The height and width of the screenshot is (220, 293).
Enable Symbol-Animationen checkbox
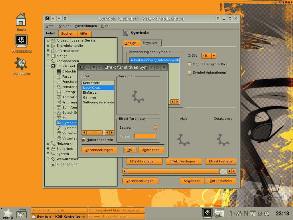[x=189, y=72]
